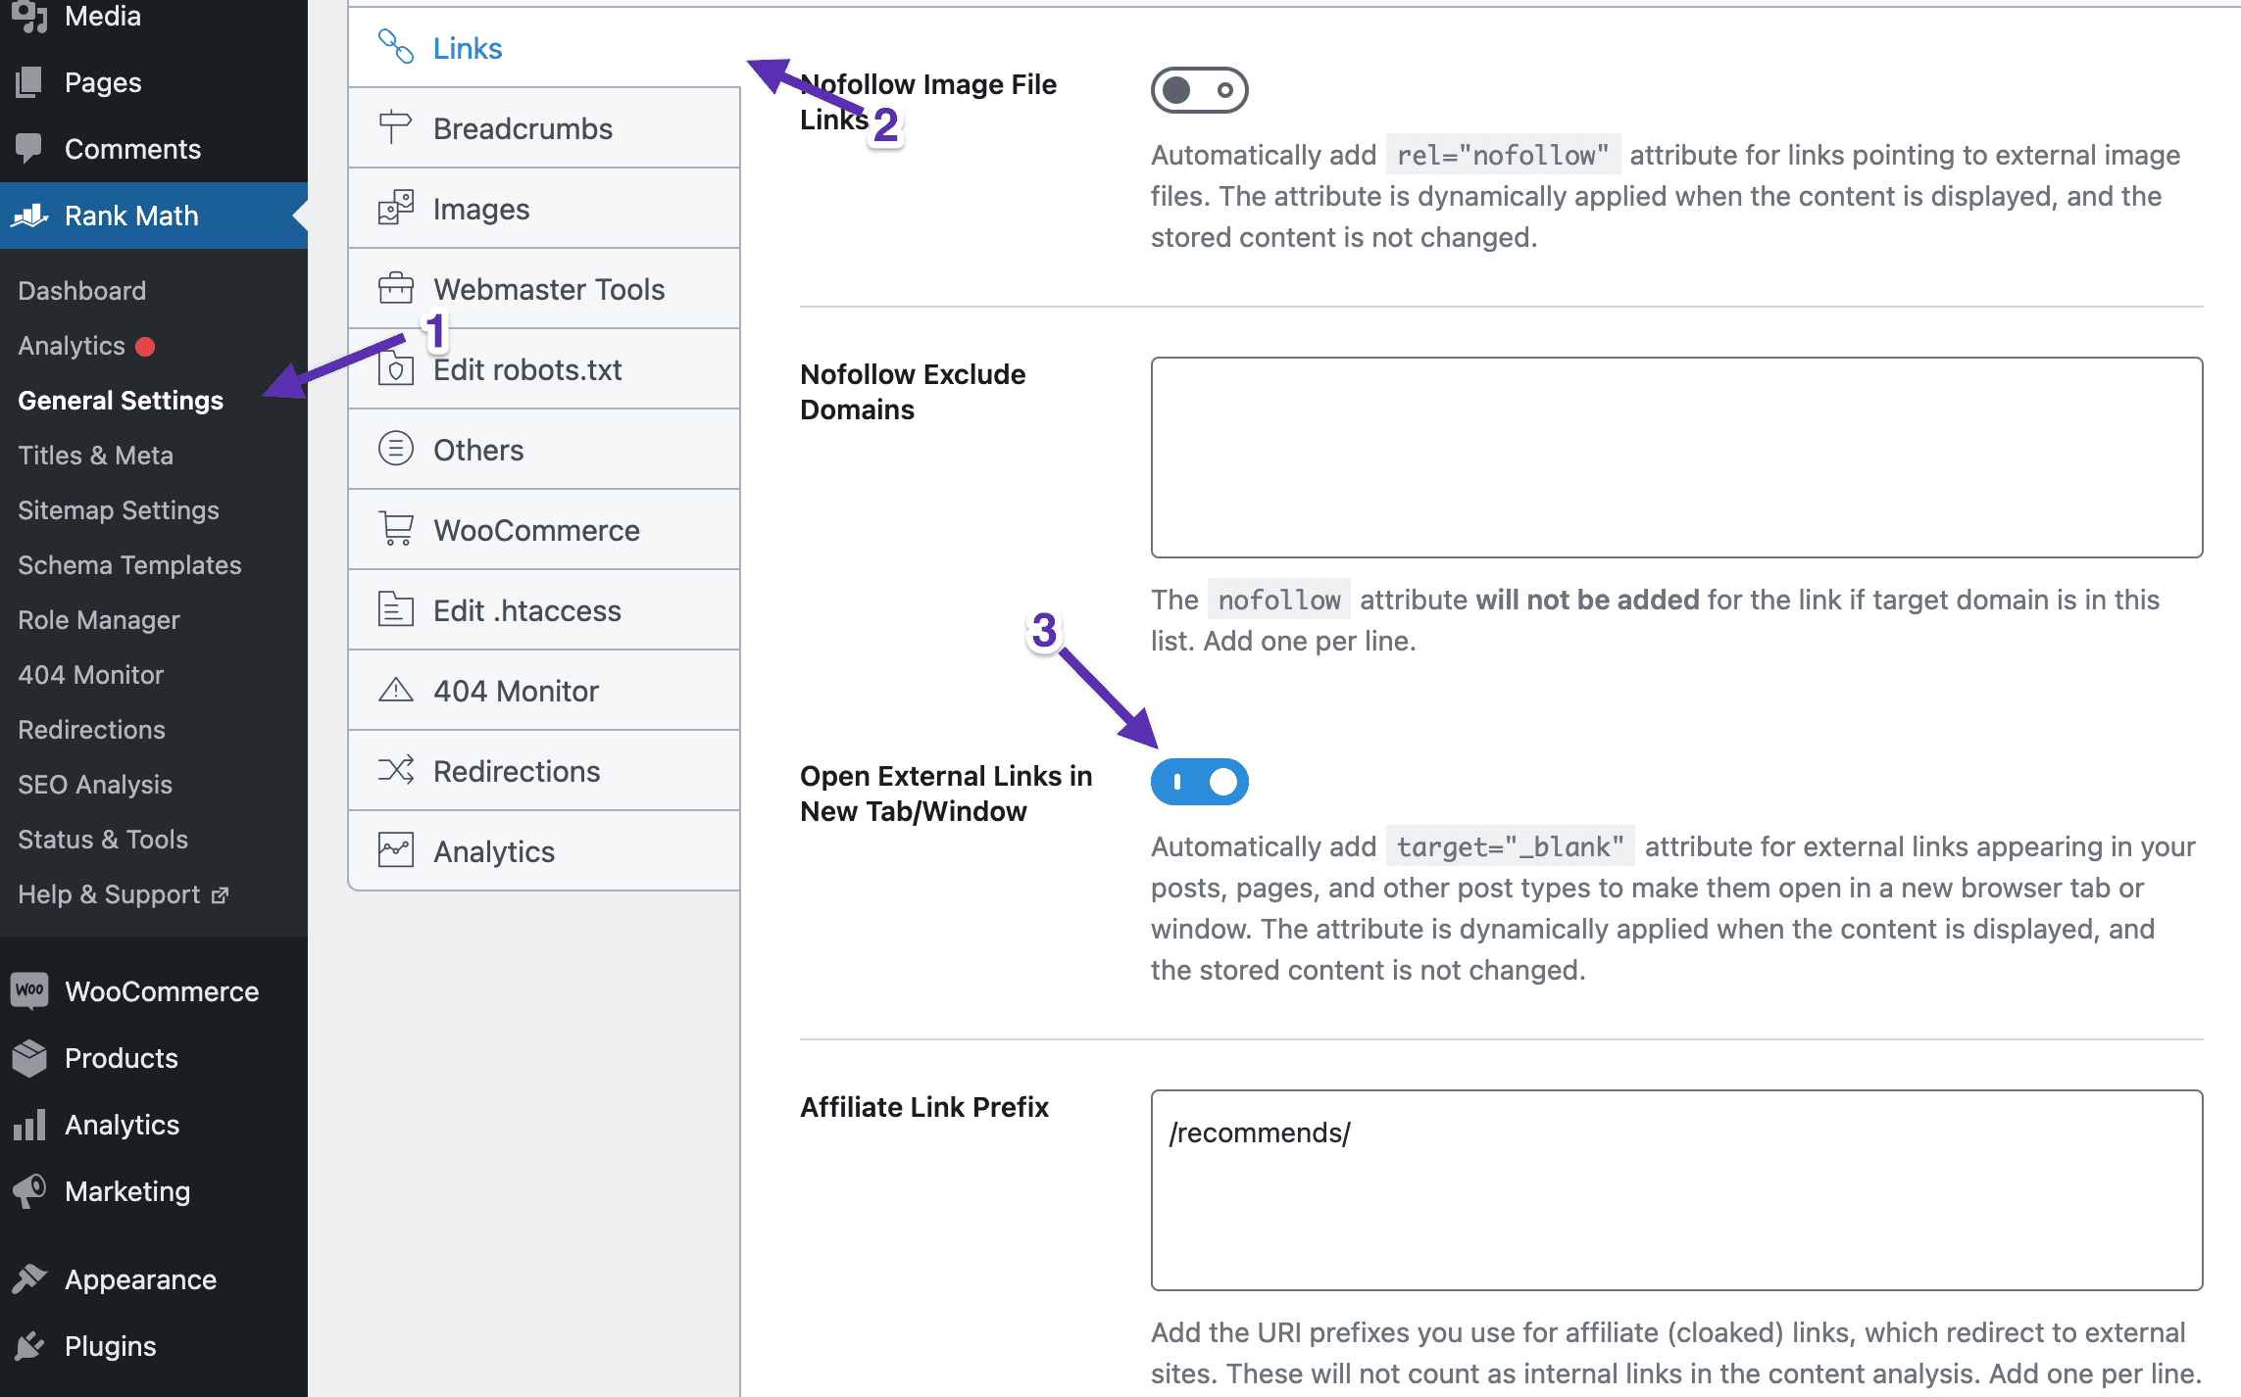This screenshot has height=1397, width=2241.
Task: Click the Breadcrumbs signpost icon
Action: pyautogui.click(x=395, y=127)
